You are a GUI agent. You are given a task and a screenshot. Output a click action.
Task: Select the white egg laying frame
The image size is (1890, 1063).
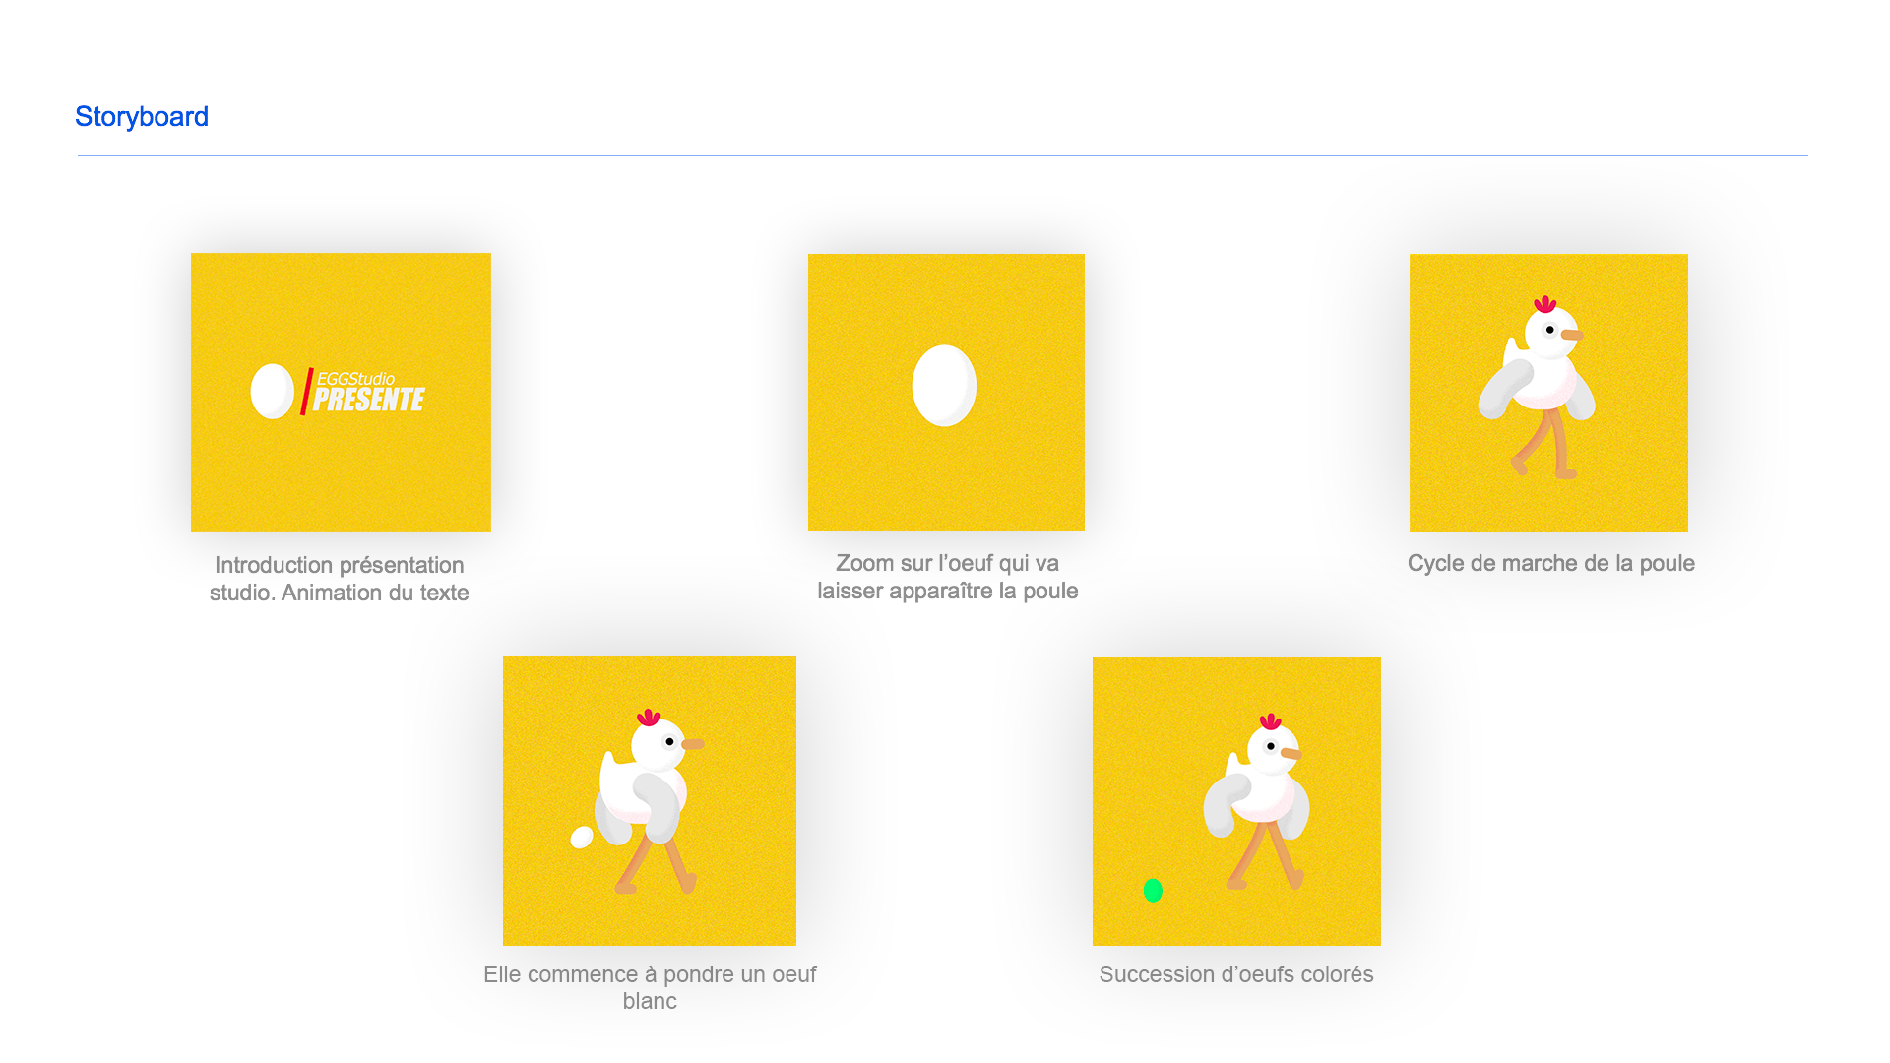point(650,800)
